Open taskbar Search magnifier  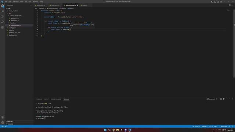tap(109, 130)
